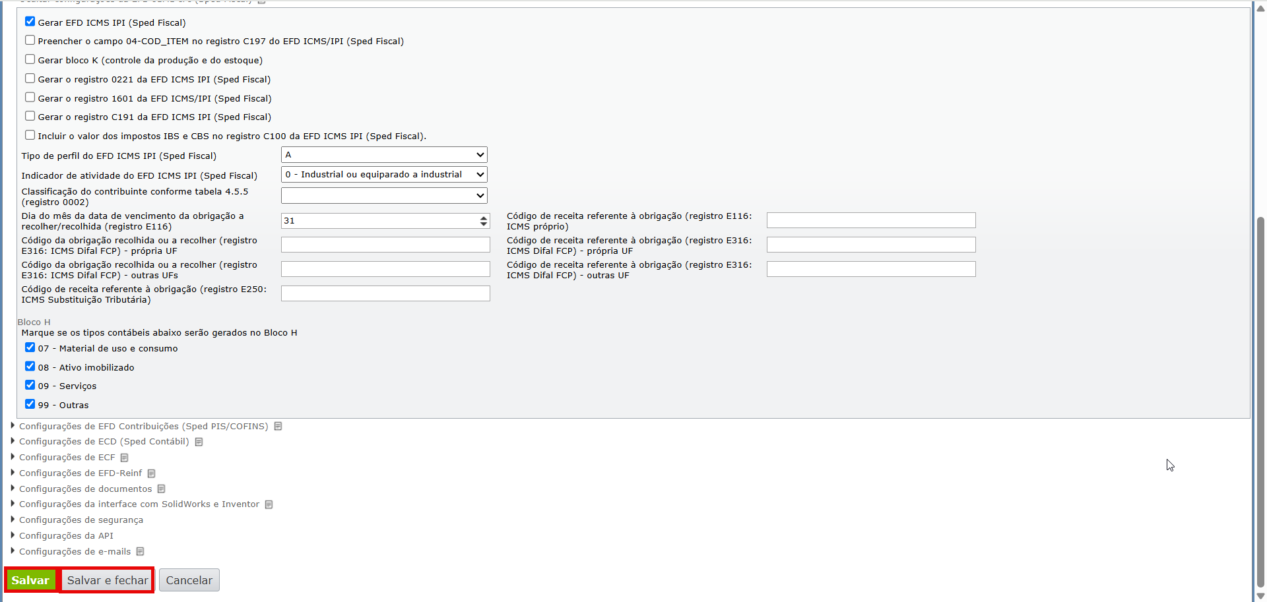Expand Configurações da API section
1267x602 pixels.
coord(66,536)
